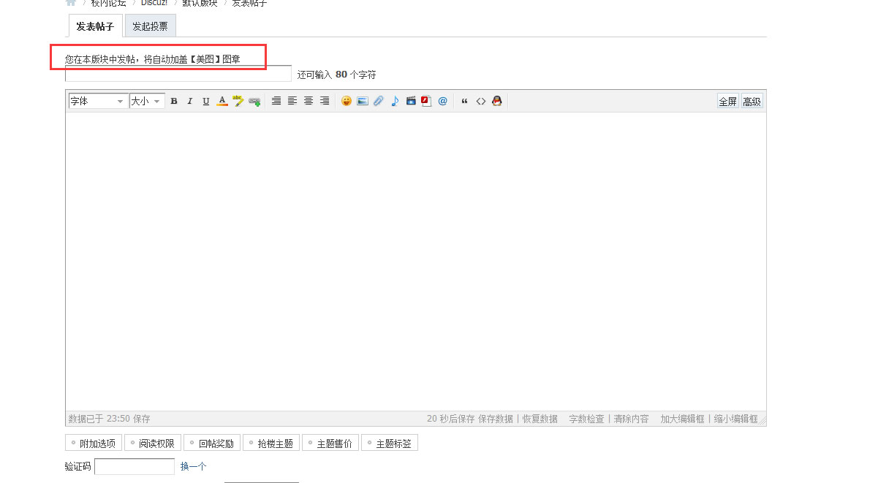
Task: Align text to the left
Action: click(292, 102)
